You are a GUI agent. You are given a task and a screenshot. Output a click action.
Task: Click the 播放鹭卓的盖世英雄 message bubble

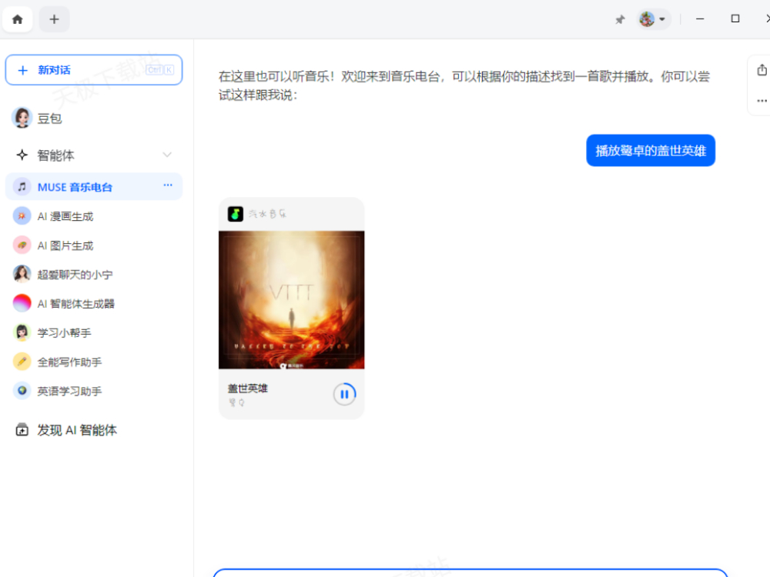pos(651,150)
